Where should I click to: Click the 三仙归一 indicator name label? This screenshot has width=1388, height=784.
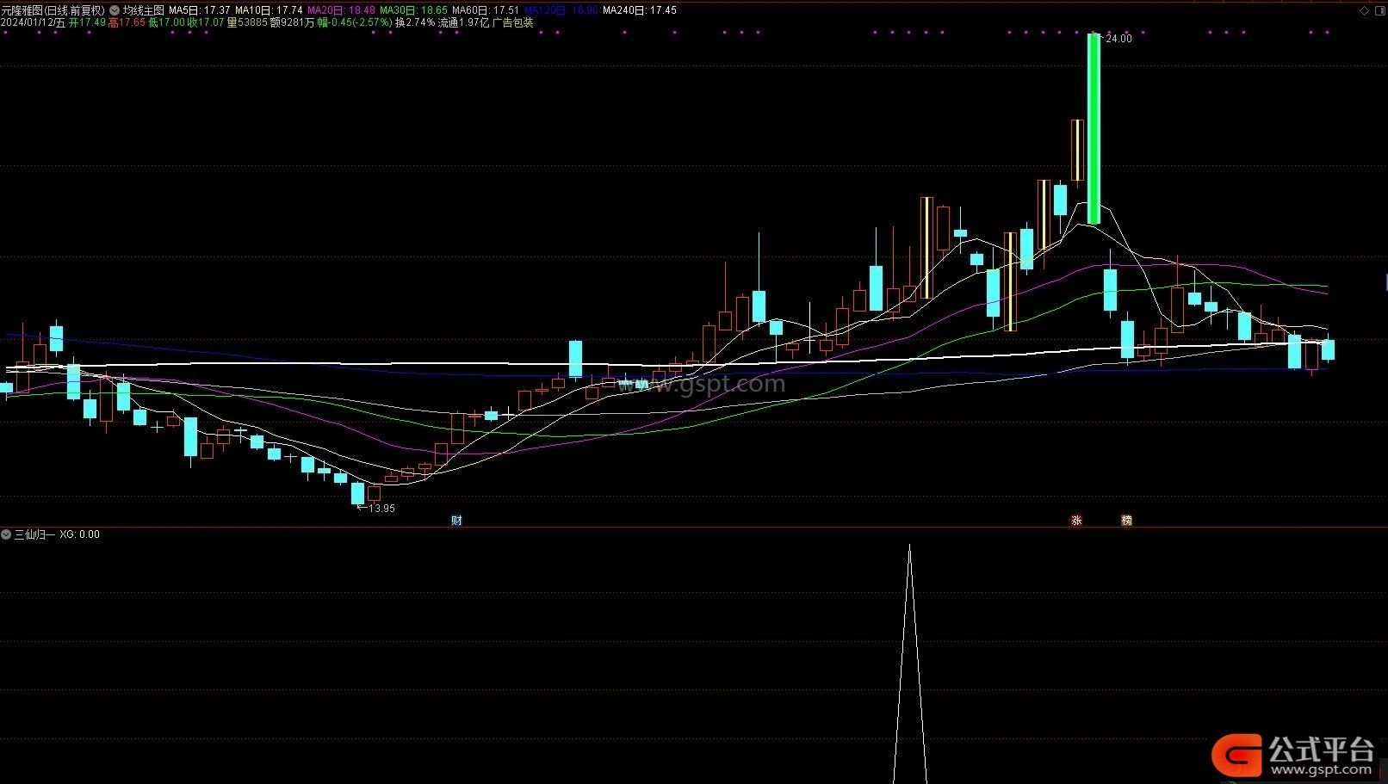coord(34,534)
